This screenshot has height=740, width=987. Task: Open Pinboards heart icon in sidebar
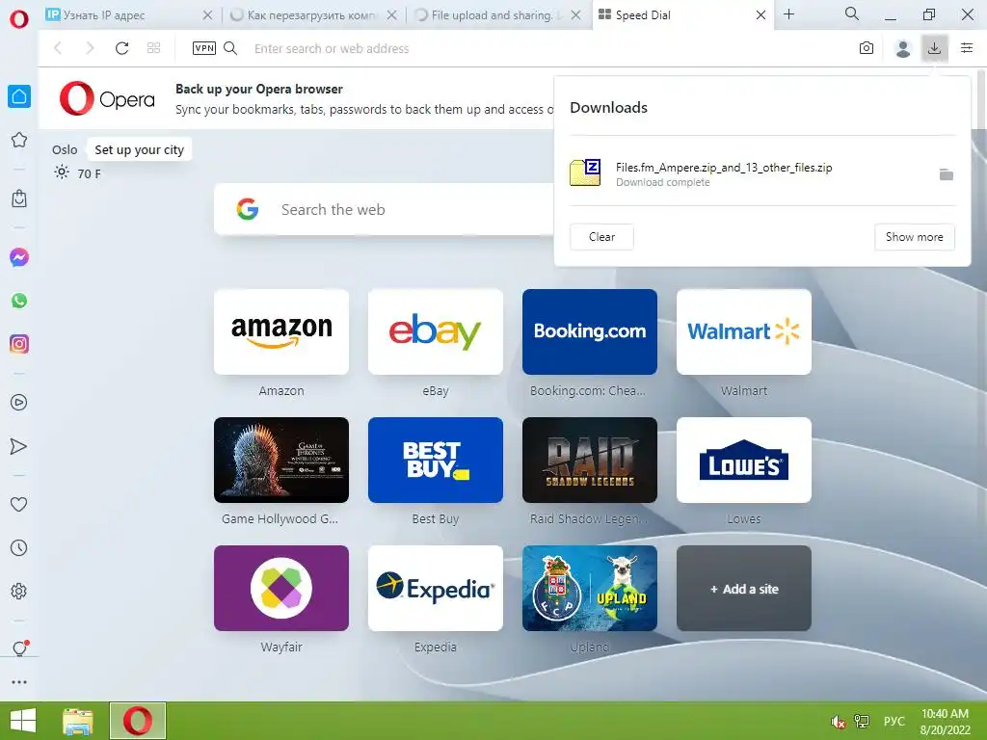pyautogui.click(x=19, y=504)
